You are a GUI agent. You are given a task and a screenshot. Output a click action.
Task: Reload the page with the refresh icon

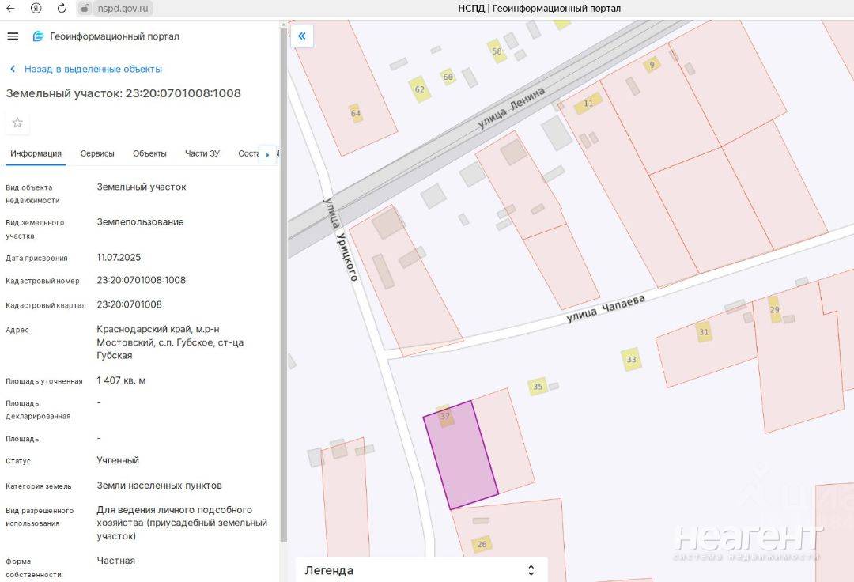pyautogui.click(x=62, y=9)
